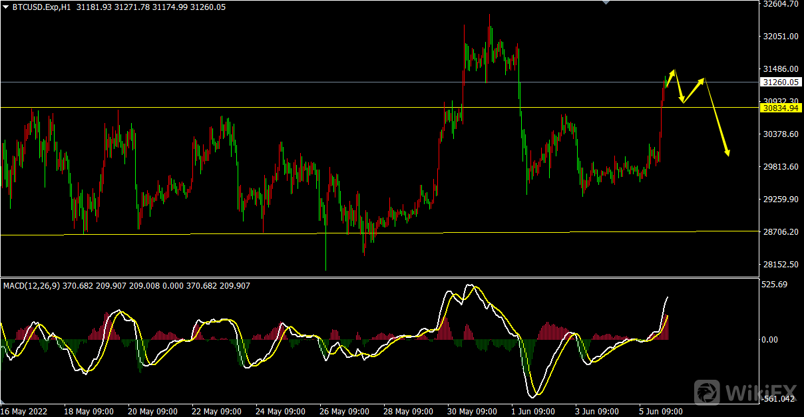804x417 pixels.
Task: Click the 30 May 09:00 time label
Action: 471,411
